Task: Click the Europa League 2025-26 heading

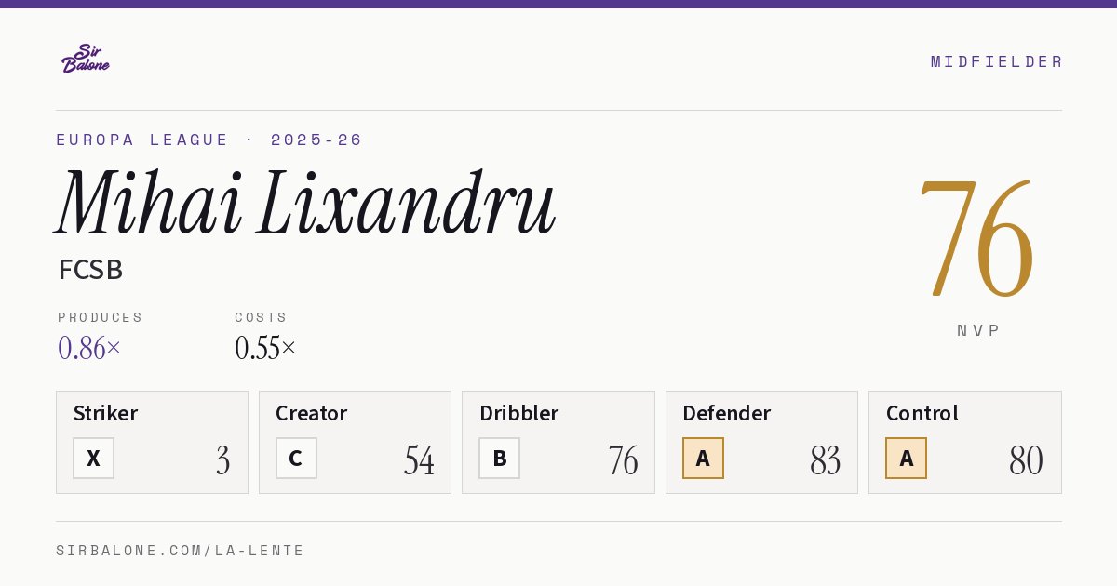Action: (209, 140)
